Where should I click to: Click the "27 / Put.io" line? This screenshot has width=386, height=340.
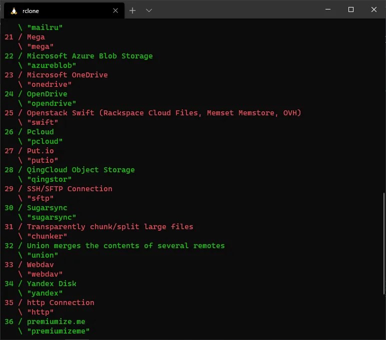point(29,151)
